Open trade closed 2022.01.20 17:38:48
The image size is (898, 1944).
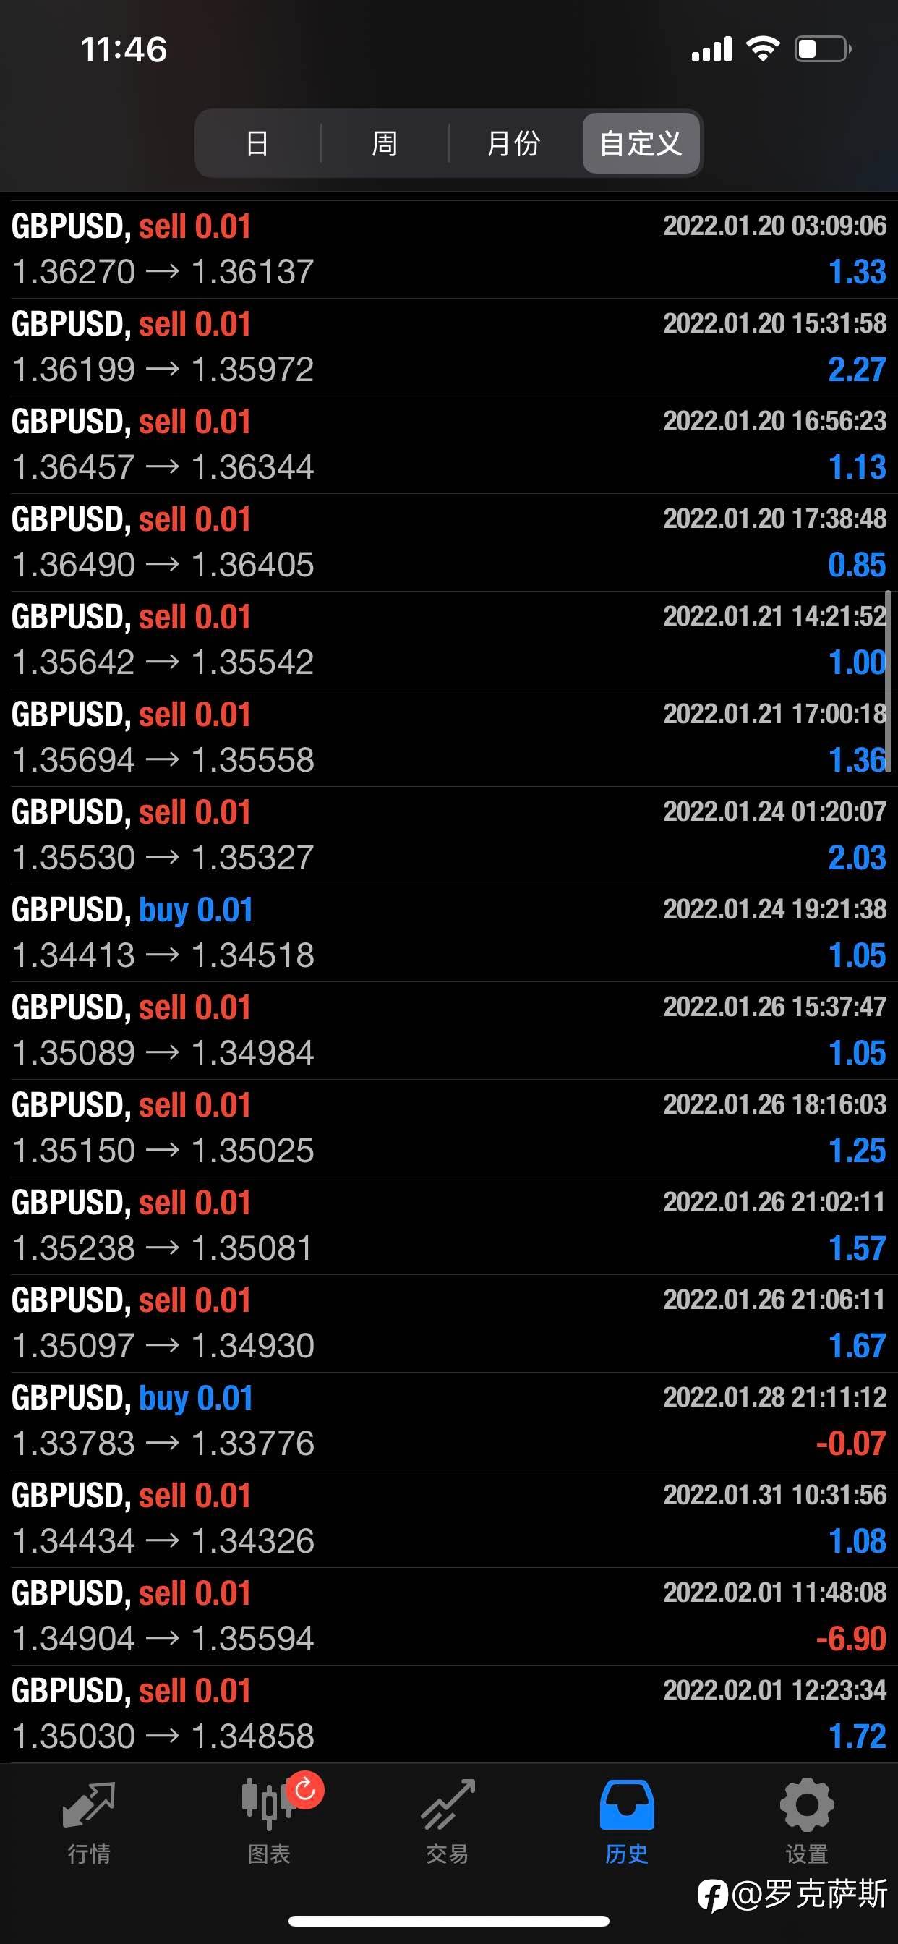tap(449, 542)
